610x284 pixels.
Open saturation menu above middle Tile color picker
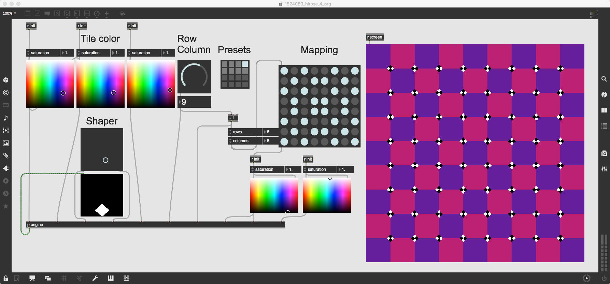click(x=93, y=53)
